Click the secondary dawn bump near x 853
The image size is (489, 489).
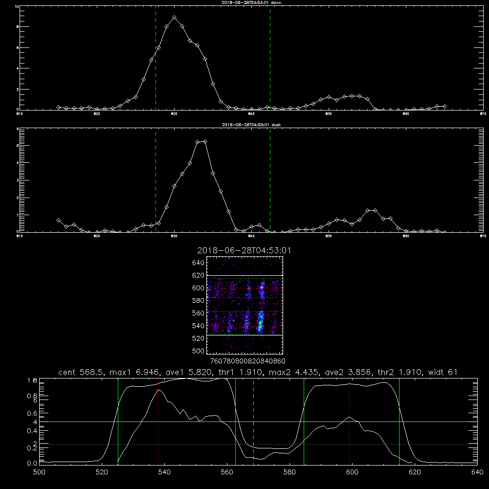tap(352, 96)
